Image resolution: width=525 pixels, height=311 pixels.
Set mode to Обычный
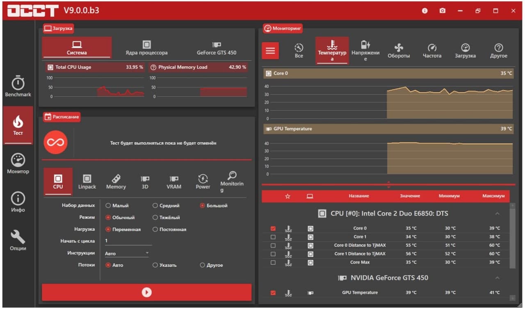(x=120, y=218)
